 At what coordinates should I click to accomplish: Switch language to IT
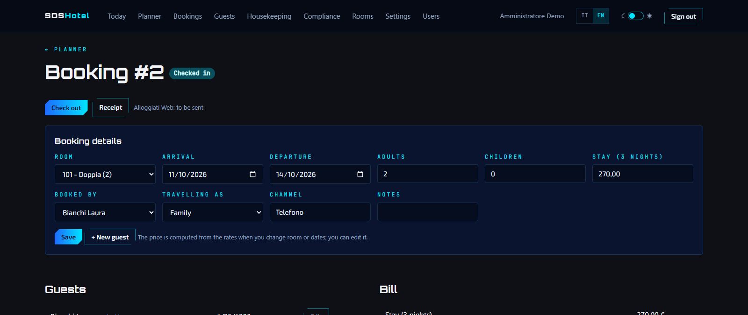(584, 16)
